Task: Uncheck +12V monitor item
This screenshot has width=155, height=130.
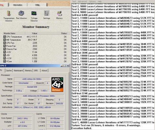Action: click(x=5, y=52)
